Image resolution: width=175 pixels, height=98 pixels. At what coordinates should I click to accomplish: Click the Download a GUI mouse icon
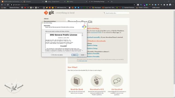[97, 81]
